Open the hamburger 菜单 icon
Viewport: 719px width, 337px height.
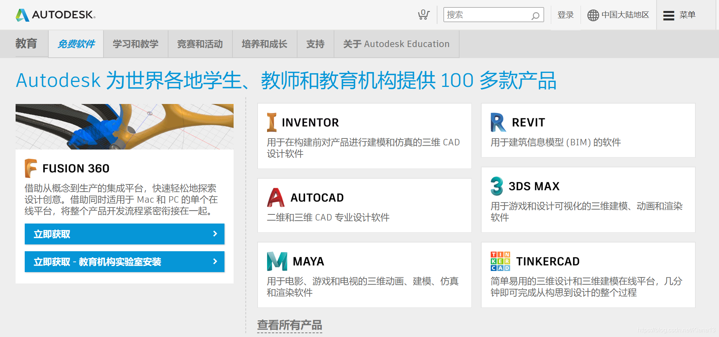[668, 16]
